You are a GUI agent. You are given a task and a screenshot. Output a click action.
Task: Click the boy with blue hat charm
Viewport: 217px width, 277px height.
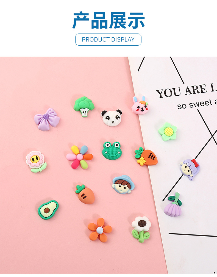coord(123,185)
